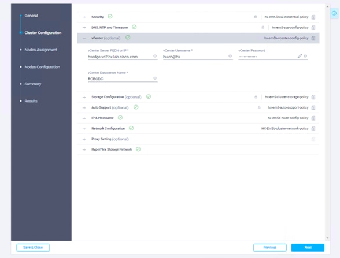
Task: Open policy selector for DNS, NTP row
Action: coord(313,28)
